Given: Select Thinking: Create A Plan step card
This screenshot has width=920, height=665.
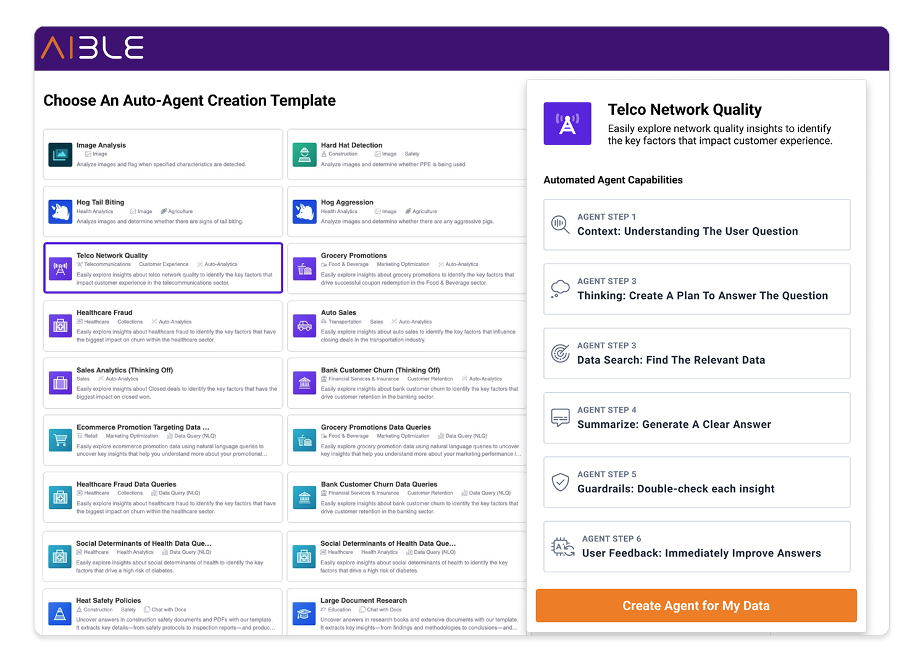Looking at the screenshot, I should 696,289.
